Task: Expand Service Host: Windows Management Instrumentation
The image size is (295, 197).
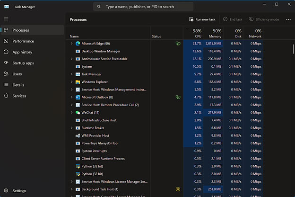Action: (71, 90)
